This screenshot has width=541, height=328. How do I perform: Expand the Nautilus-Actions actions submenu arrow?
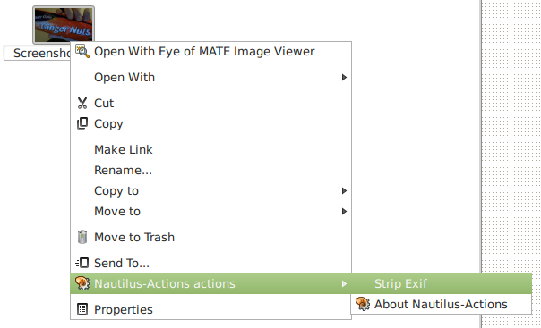[x=344, y=283]
